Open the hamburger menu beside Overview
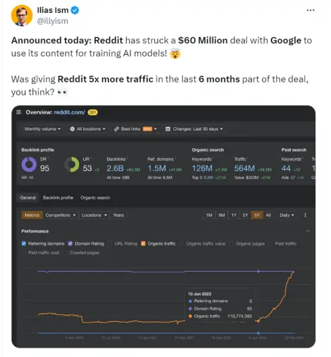Viewport: 331px width, 357px height. (19, 112)
